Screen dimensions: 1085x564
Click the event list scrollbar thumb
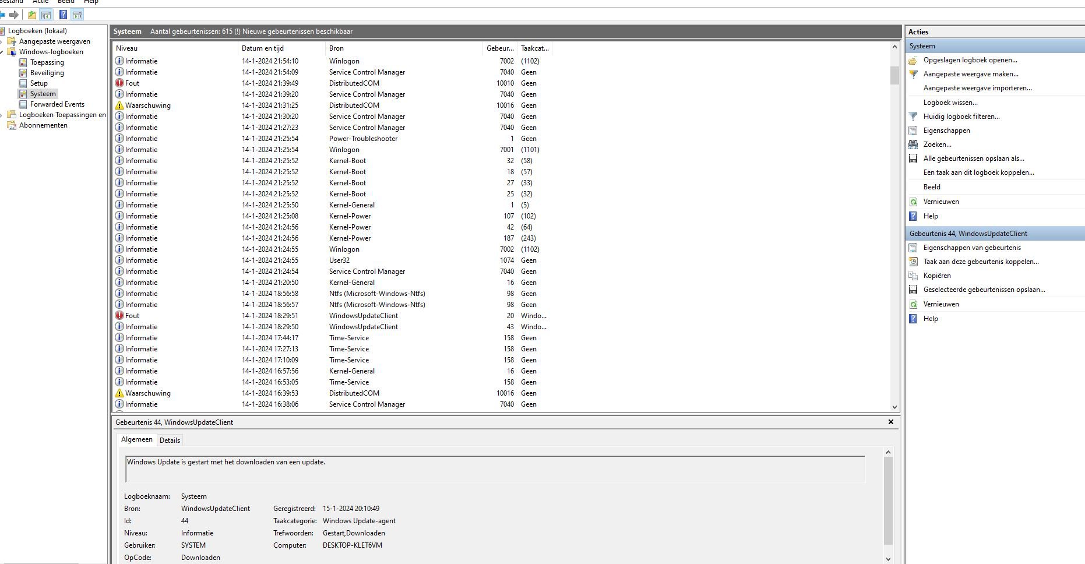point(894,75)
